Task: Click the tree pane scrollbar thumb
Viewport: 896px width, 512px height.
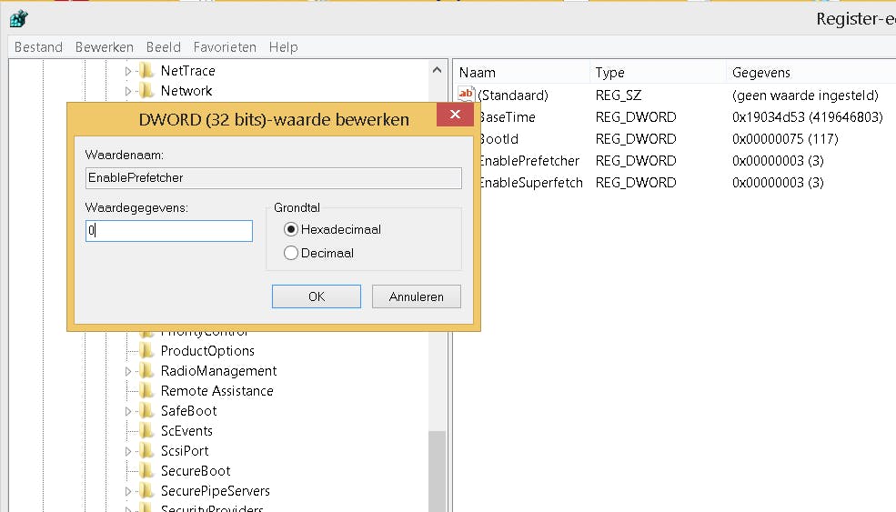Action: click(438, 471)
